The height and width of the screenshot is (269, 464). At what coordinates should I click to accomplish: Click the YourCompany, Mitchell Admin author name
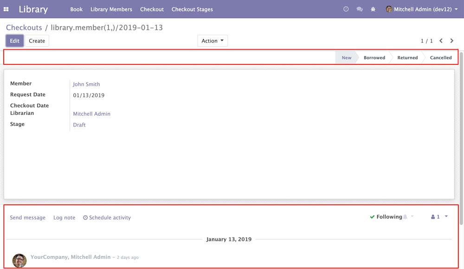[71, 257]
